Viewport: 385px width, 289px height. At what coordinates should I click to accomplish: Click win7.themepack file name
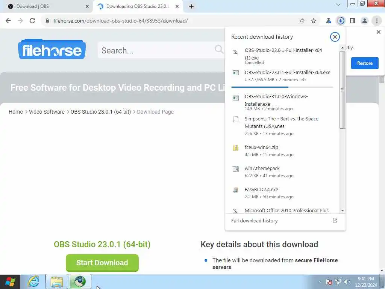point(262,169)
